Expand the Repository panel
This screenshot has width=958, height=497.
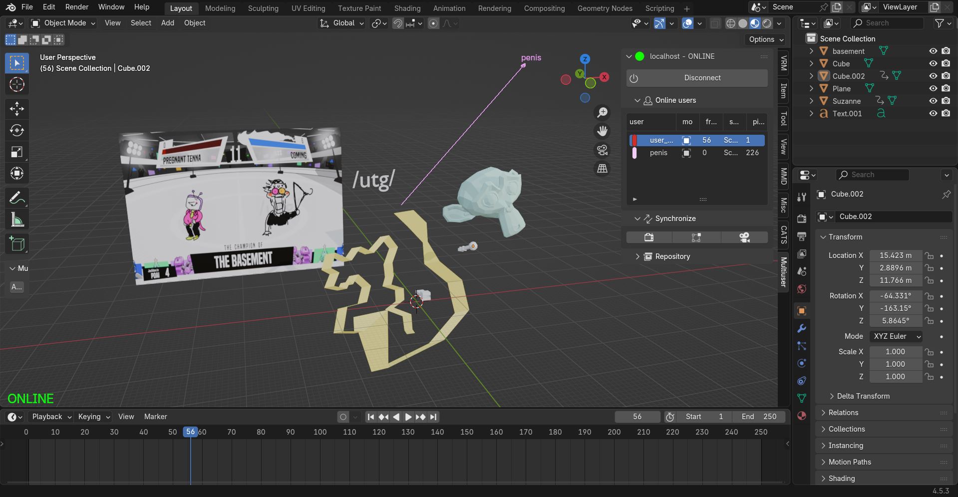click(672, 256)
